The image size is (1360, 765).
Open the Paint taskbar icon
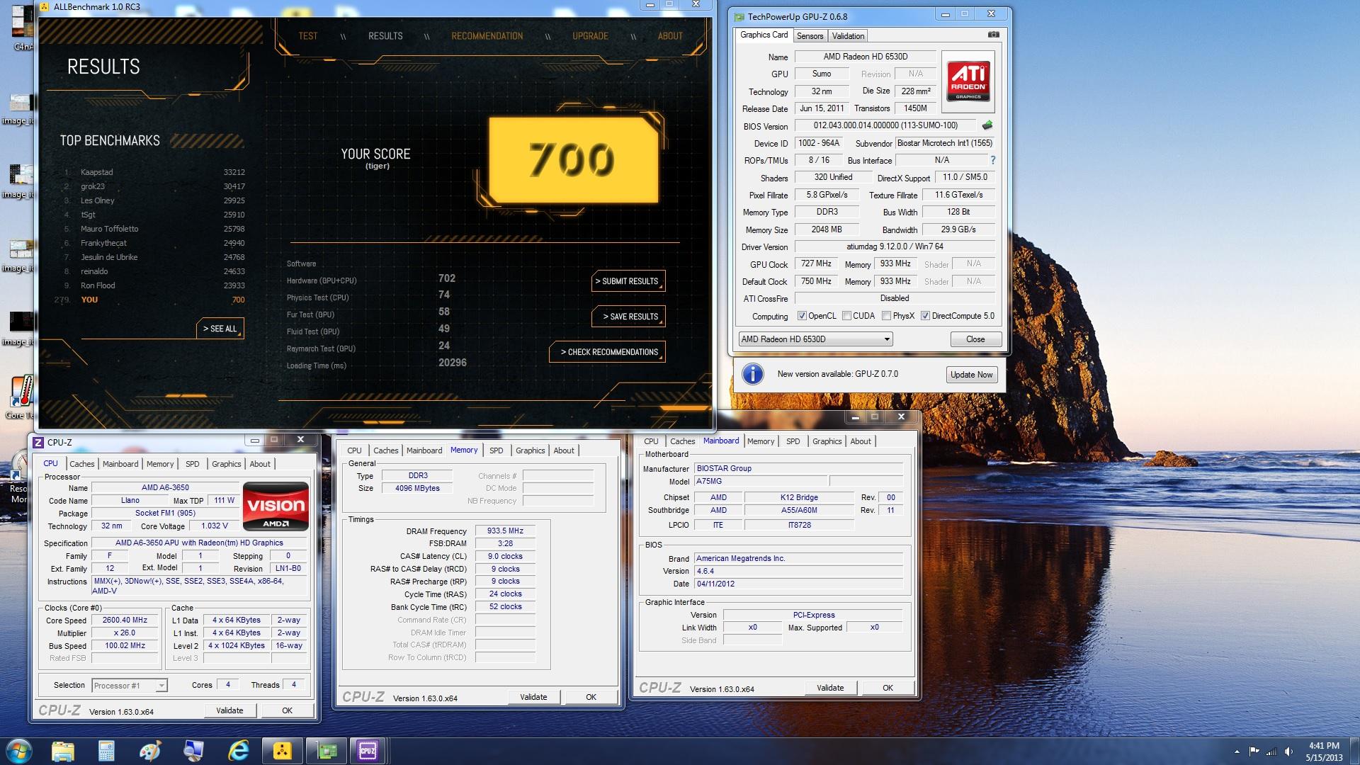(149, 751)
